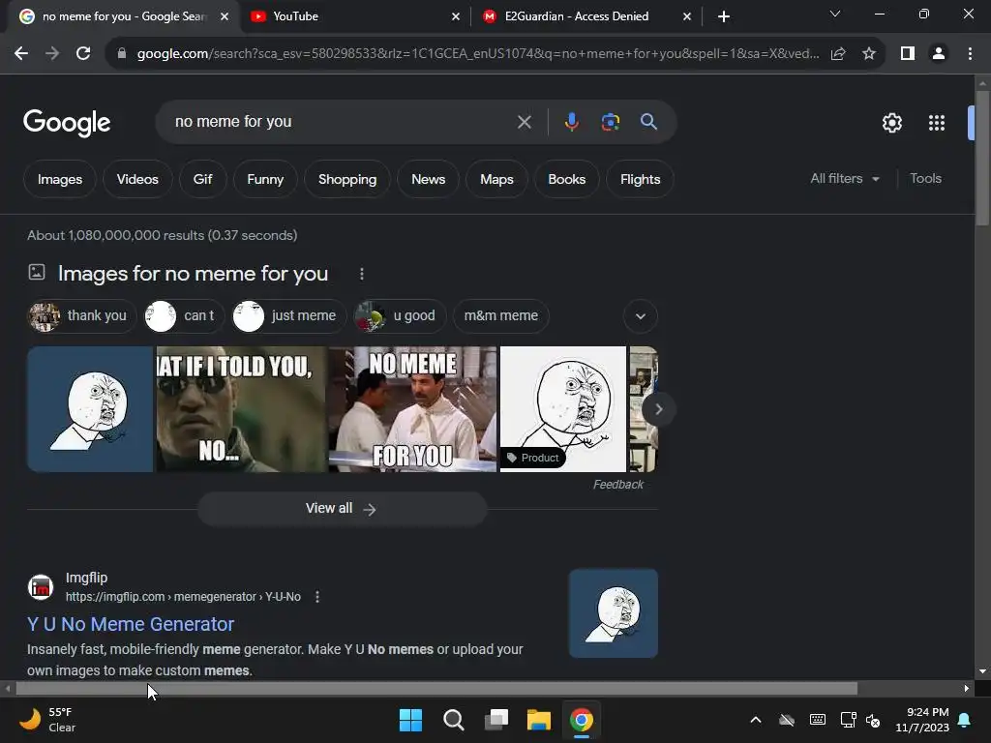Open the Google apps grid icon
This screenshot has width=991, height=743.
tap(936, 123)
